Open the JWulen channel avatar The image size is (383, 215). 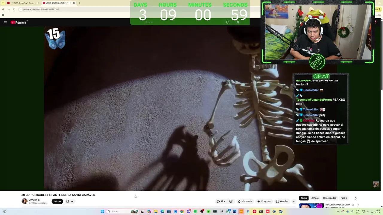25,201
